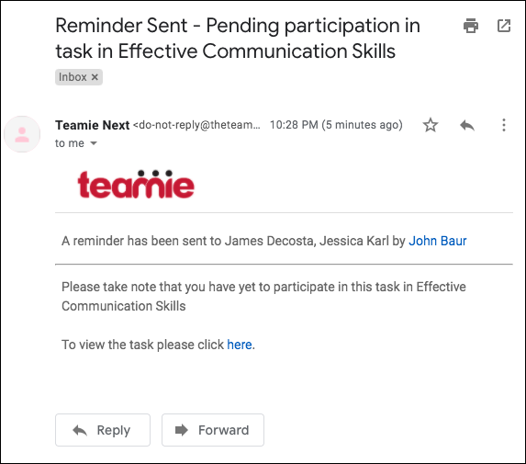This screenshot has height=464, width=526.
Task: Print this email using the printer icon
Action: [471, 26]
